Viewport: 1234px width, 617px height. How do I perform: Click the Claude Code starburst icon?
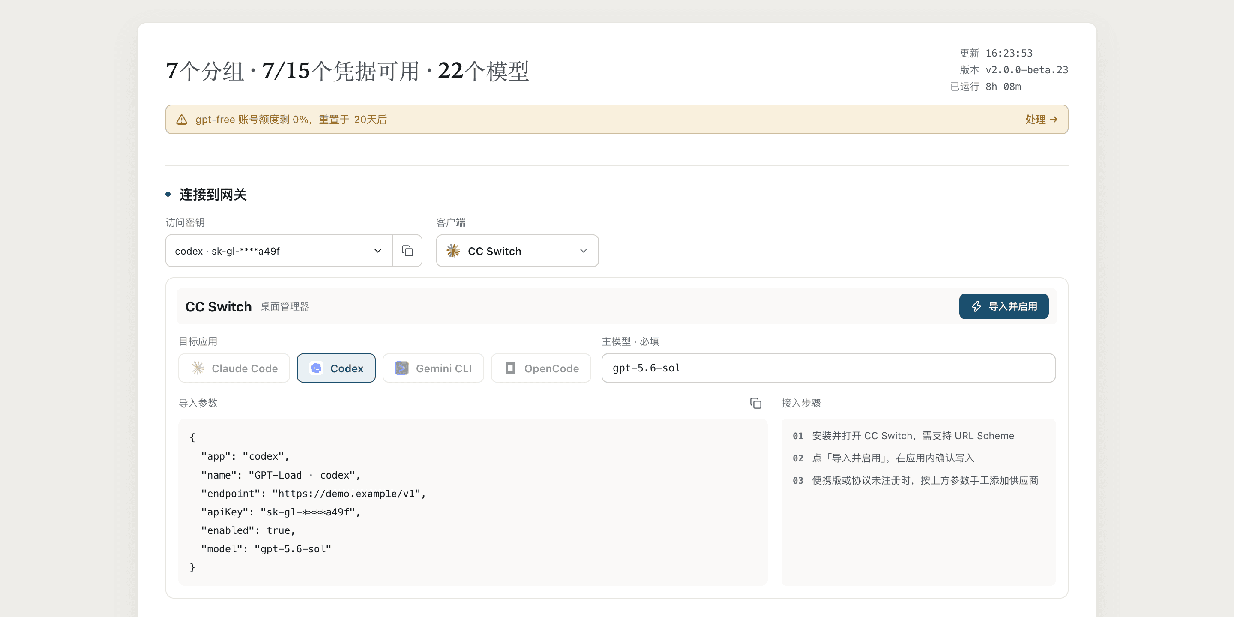pyautogui.click(x=198, y=368)
